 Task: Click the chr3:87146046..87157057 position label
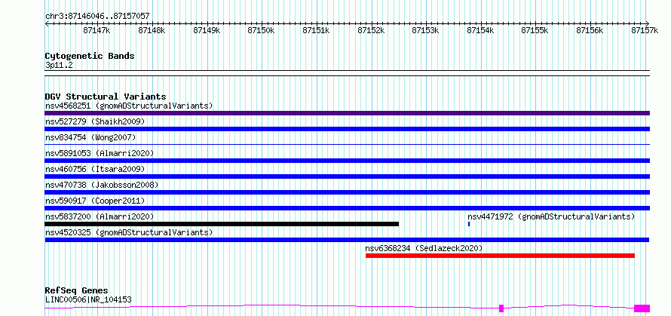coord(97,16)
